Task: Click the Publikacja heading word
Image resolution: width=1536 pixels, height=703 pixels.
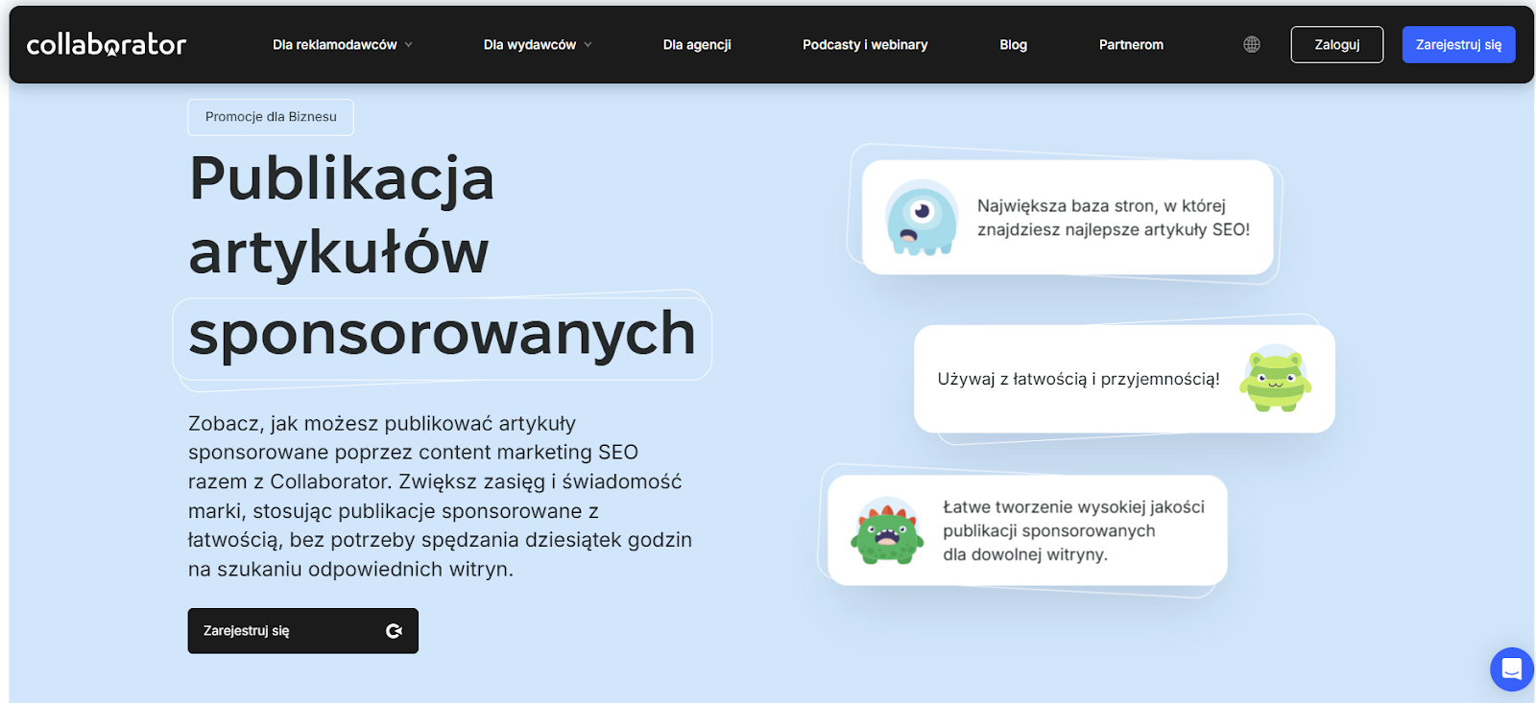Action: pyautogui.click(x=342, y=178)
